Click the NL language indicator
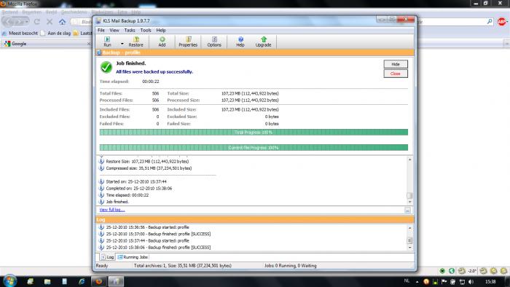The height and width of the screenshot is (287, 510). tap(407, 281)
